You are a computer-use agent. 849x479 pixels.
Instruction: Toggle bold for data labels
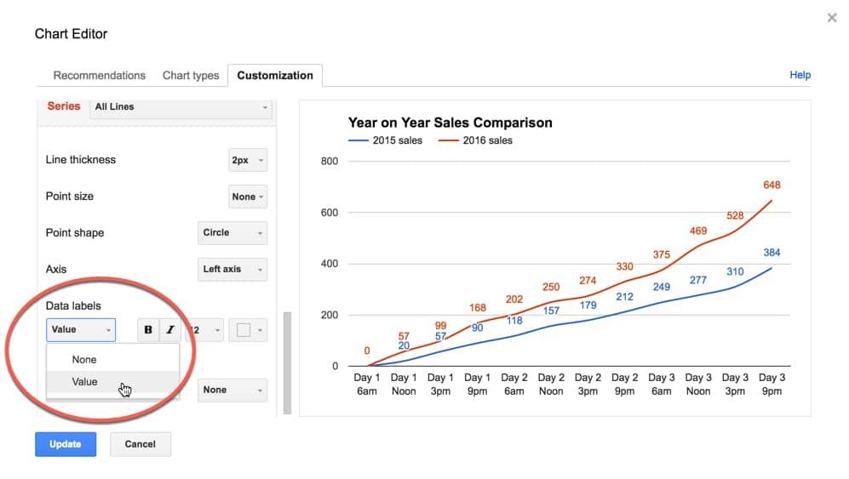(148, 330)
